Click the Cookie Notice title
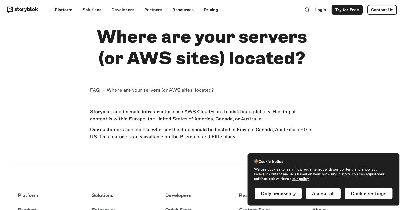Viewport: 404px width, 210px height. [x=269, y=161]
